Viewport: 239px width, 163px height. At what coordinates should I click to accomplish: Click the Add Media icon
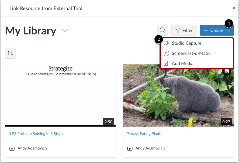[x=167, y=63]
